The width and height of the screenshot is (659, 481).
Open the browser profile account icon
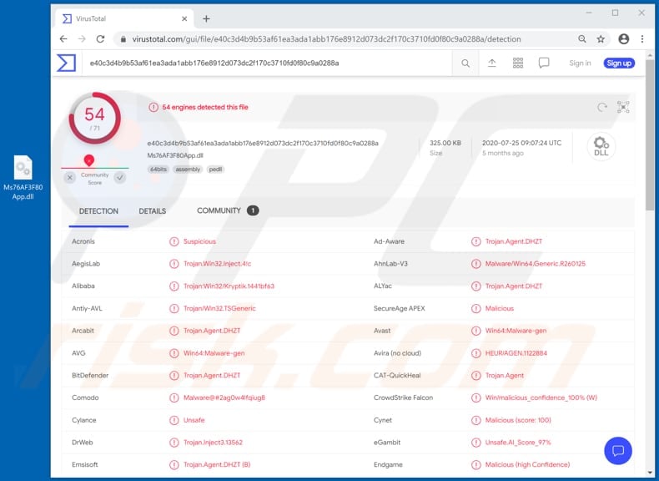point(624,39)
